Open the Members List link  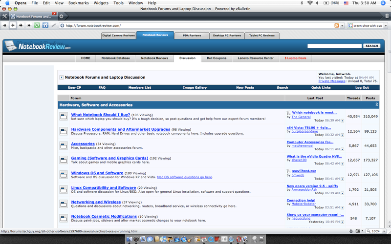click(x=140, y=88)
